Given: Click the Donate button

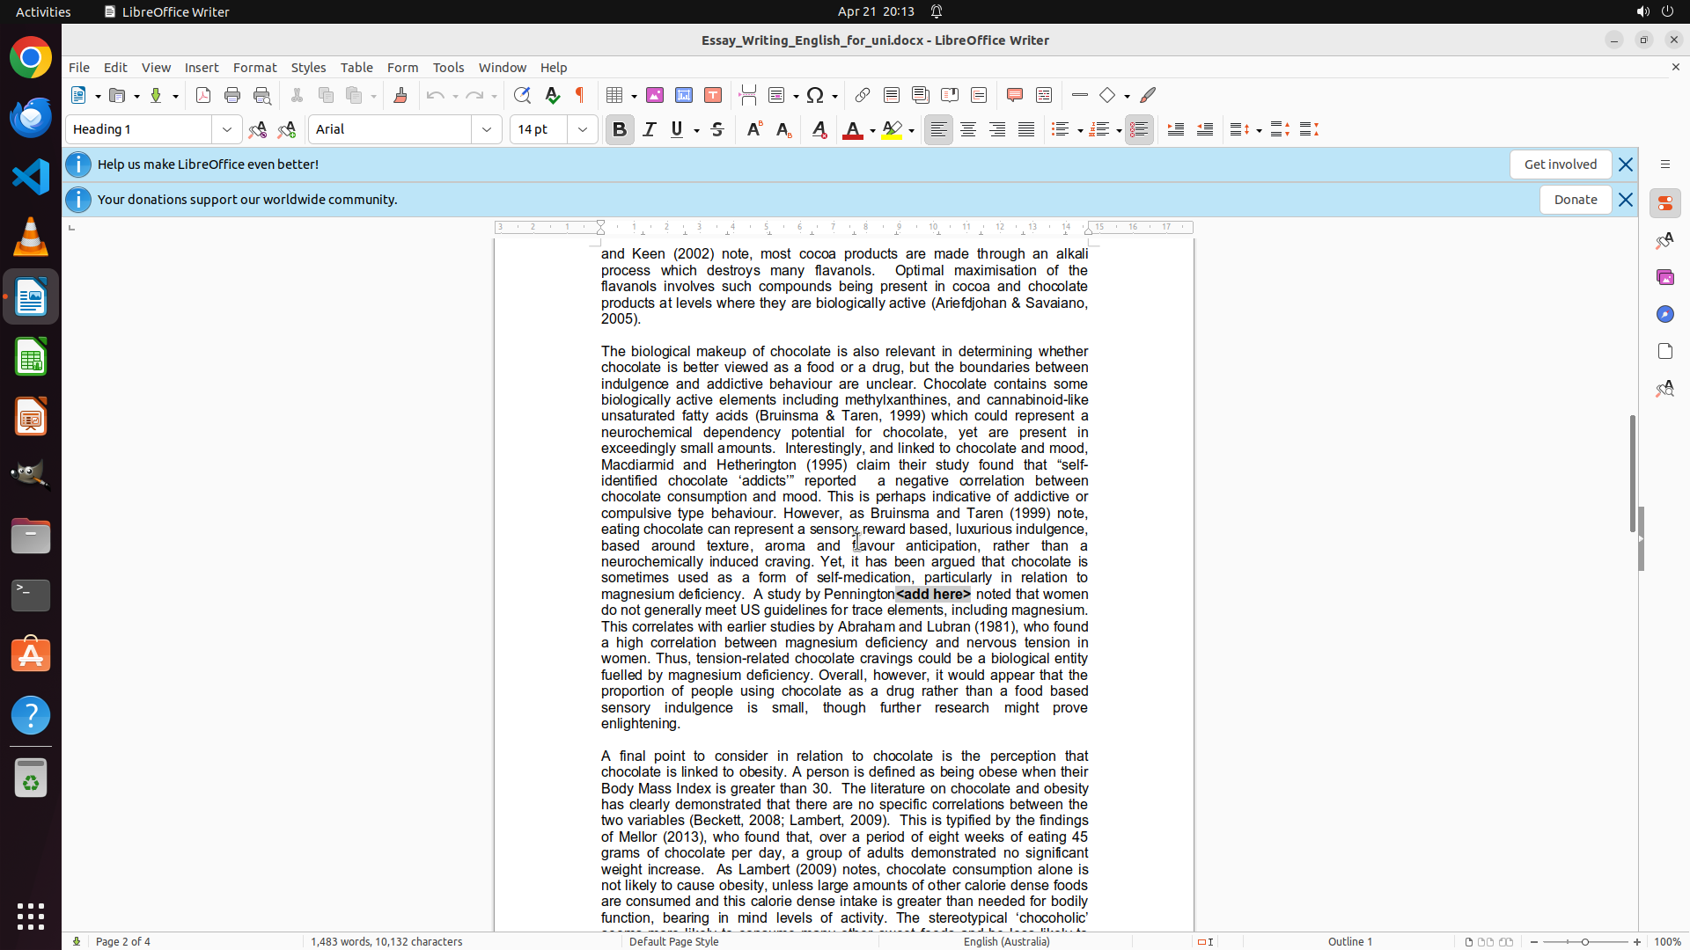Looking at the screenshot, I should click(x=1575, y=200).
